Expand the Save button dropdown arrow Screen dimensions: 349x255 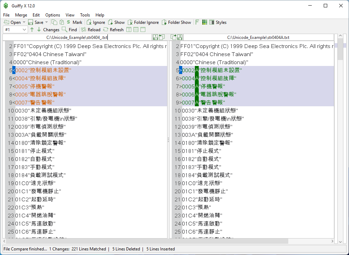coord(47,22)
